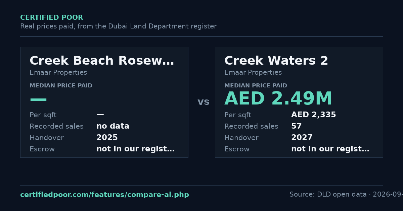The width and height of the screenshot is (403, 211).
Task: Click Emaar Properties under Creek Beach card
Action: point(58,73)
